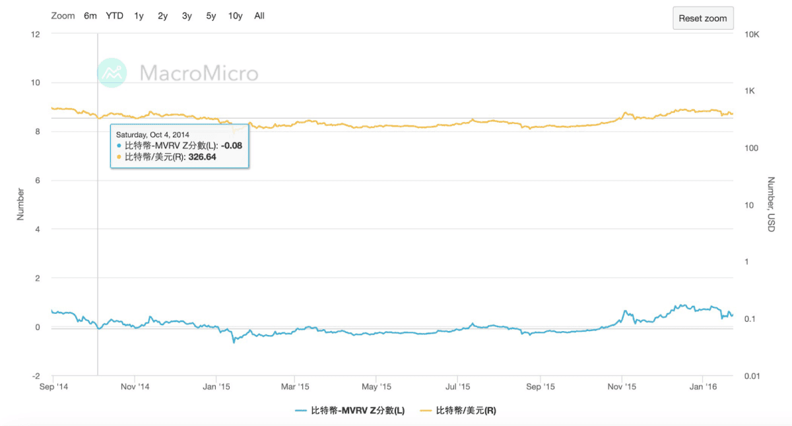
Task: Select the 2y zoom range
Action: (x=162, y=15)
